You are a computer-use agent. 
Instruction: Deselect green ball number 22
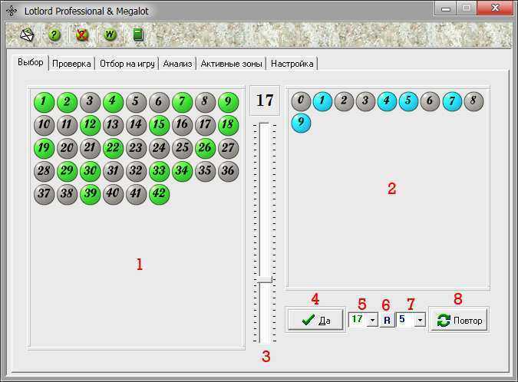pos(113,148)
